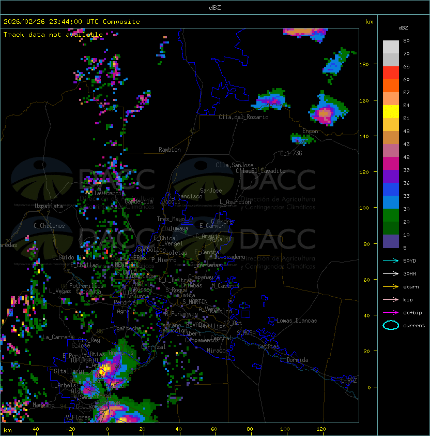Click the Clla.del_Rosario place label
430x436 pixels.
[x=243, y=117]
